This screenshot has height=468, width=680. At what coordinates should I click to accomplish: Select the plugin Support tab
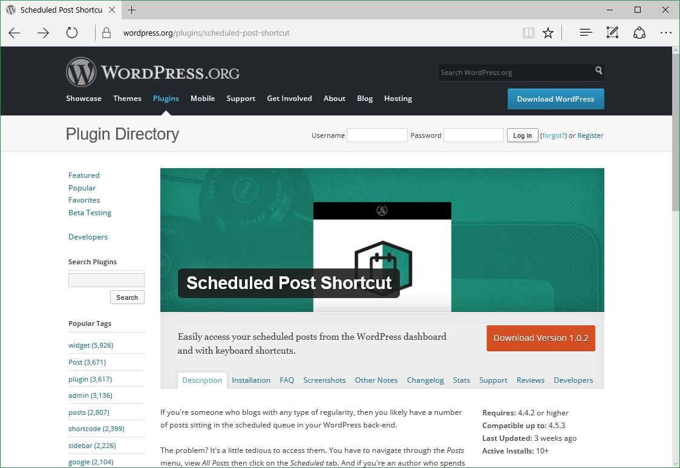tap(493, 380)
